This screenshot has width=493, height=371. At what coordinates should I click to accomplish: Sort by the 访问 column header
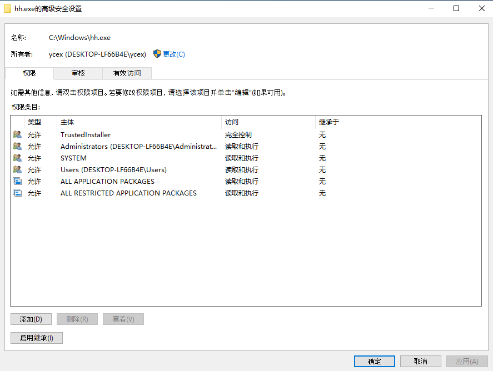tap(268, 122)
